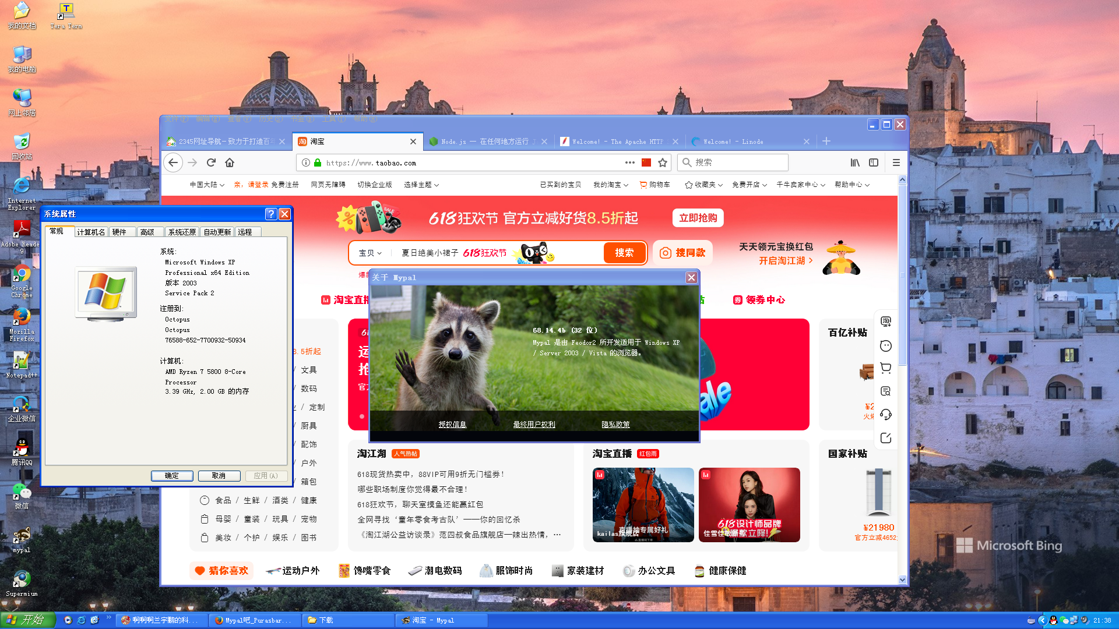
Task: Click the Taobao sidebar shopping cart icon
Action: tap(886, 368)
